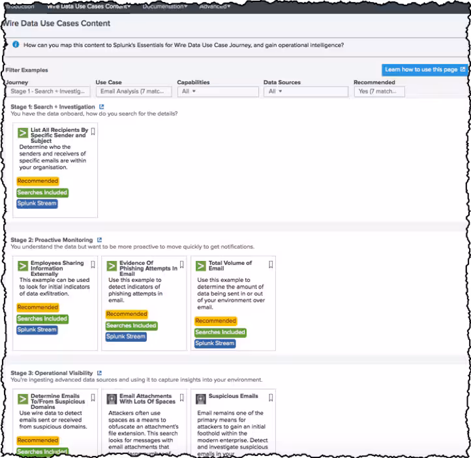The image size is (471, 458).
Task: Click Recommended tag on List All Recipients card
Action: click(38, 181)
